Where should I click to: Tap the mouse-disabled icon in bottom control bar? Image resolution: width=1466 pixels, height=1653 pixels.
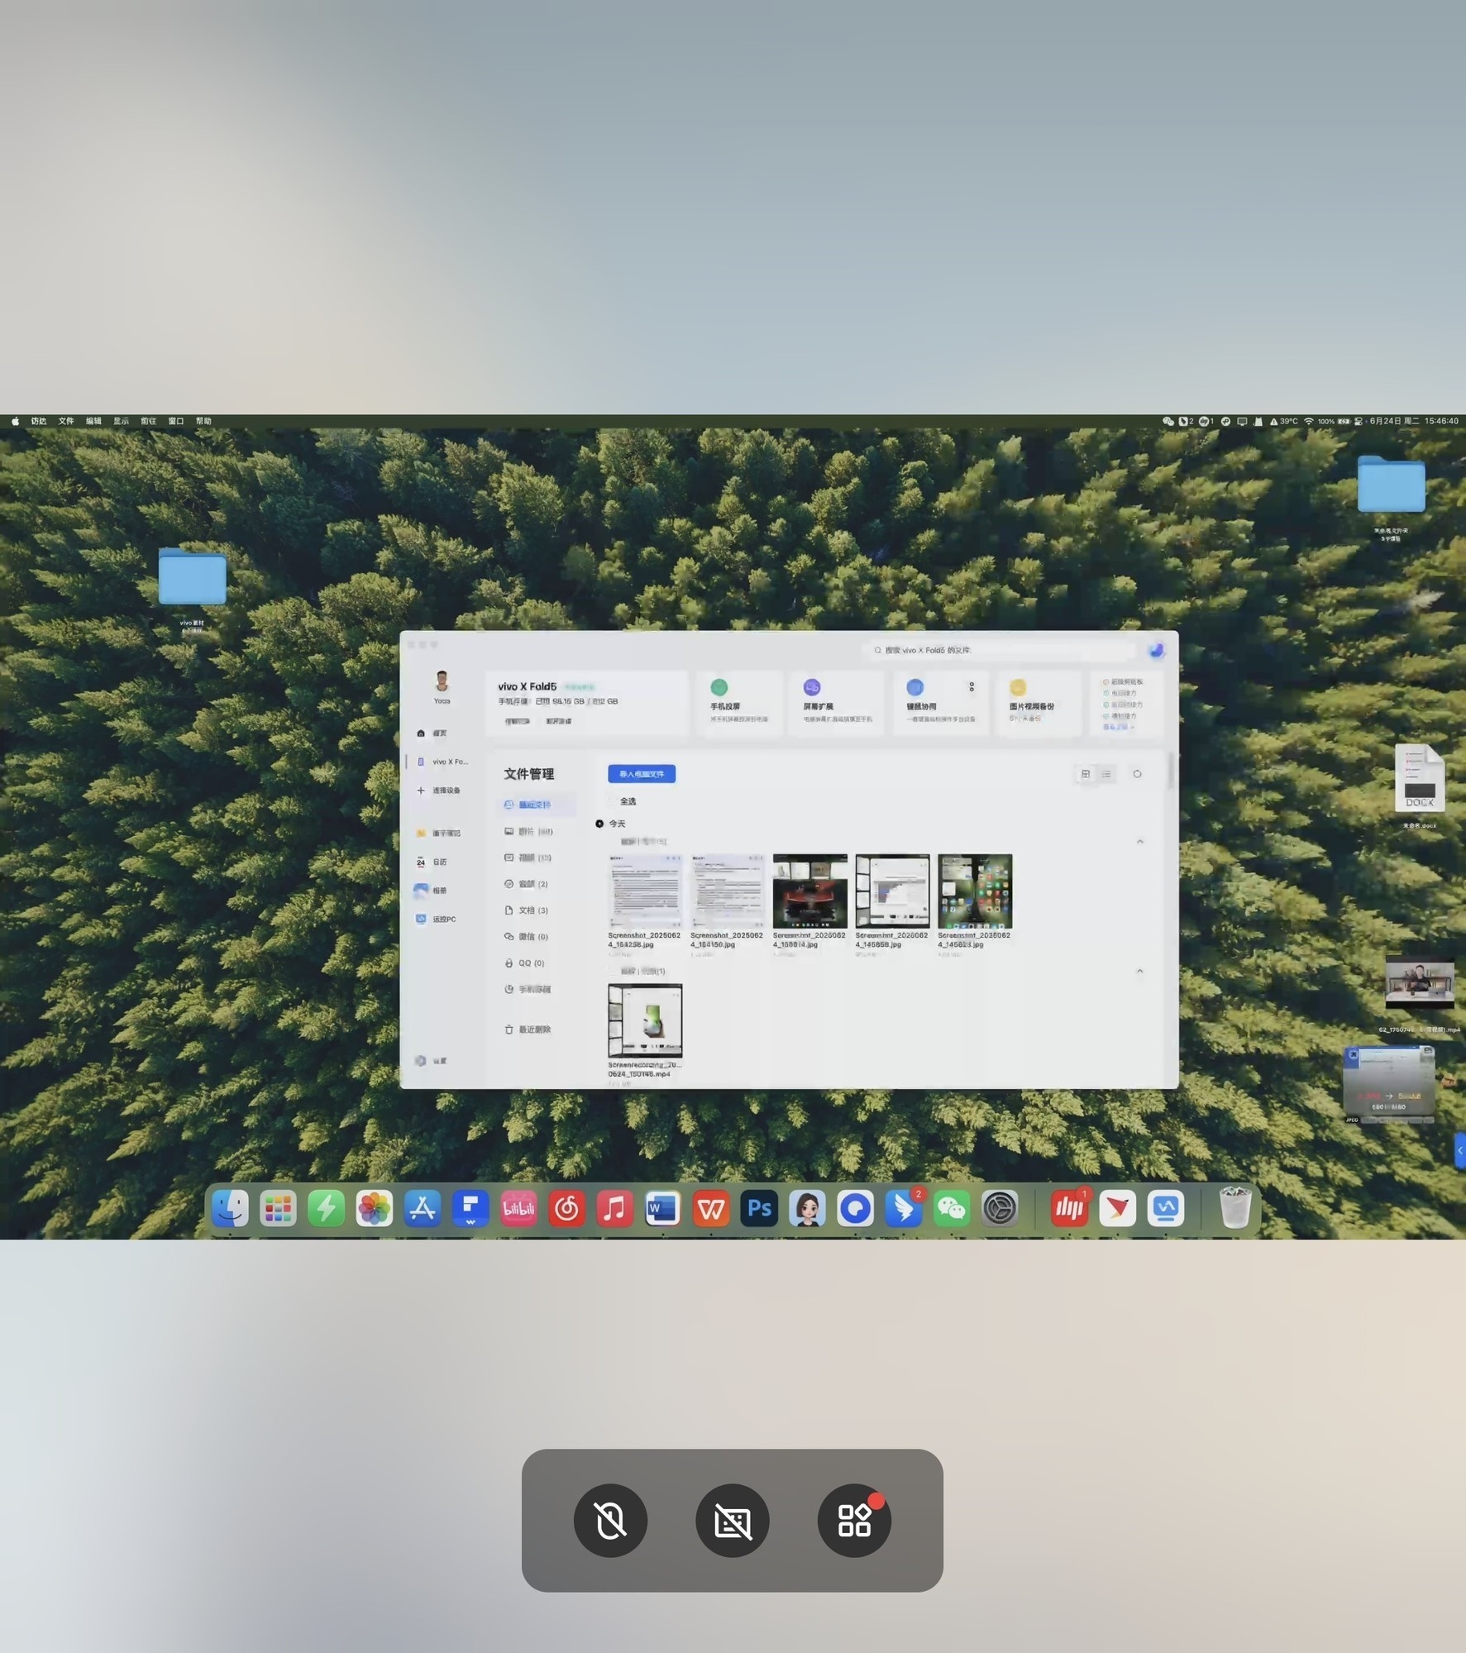610,1520
